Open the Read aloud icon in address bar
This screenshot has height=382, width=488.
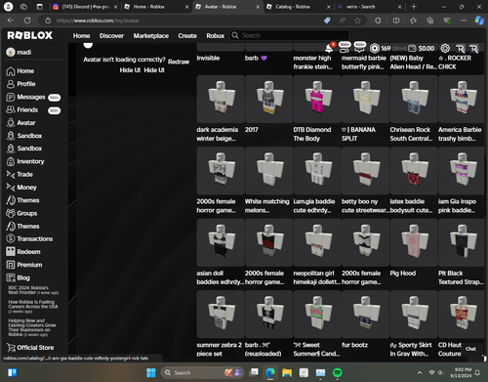coord(343,21)
